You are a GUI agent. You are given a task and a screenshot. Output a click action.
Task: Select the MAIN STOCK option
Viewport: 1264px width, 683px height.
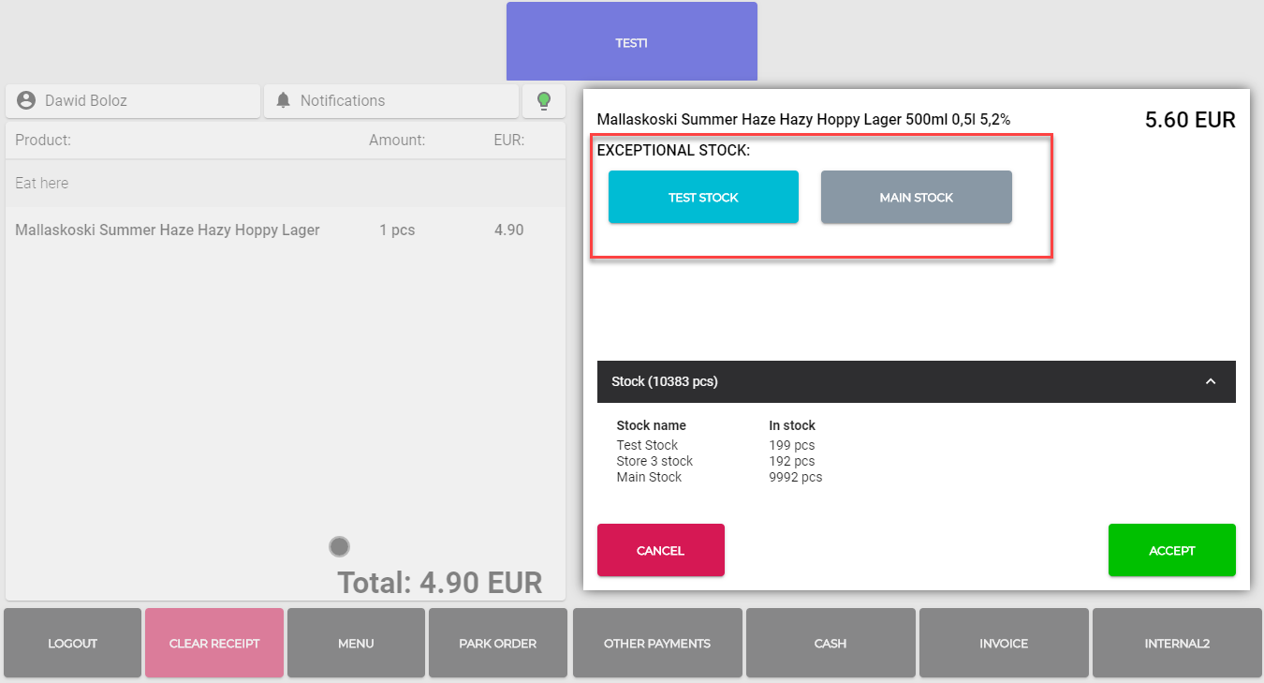(x=916, y=197)
